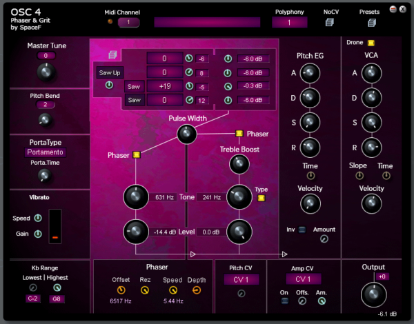Click the NoCV icon
This screenshot has width=414, height=324.
[x=330, y=23]
